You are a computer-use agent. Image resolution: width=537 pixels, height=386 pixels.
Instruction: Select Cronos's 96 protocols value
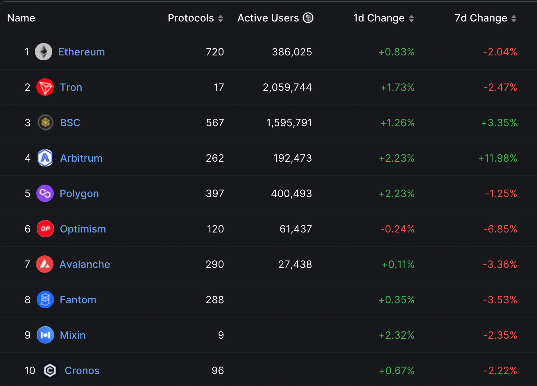218,371
